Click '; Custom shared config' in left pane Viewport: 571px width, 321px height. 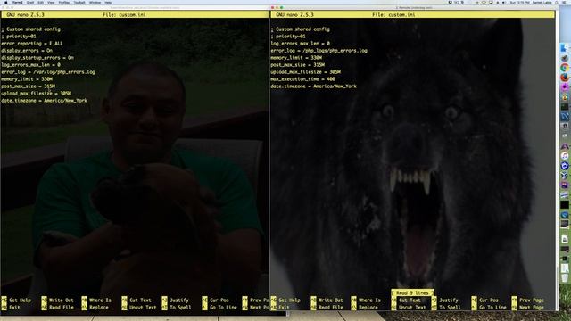31,29
